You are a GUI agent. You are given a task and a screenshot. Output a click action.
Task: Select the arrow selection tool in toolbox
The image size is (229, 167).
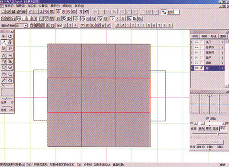tap(4, 36)
